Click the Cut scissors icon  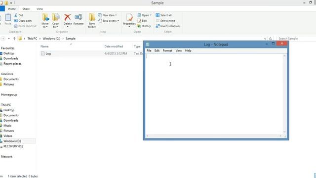tap(16, 15)
